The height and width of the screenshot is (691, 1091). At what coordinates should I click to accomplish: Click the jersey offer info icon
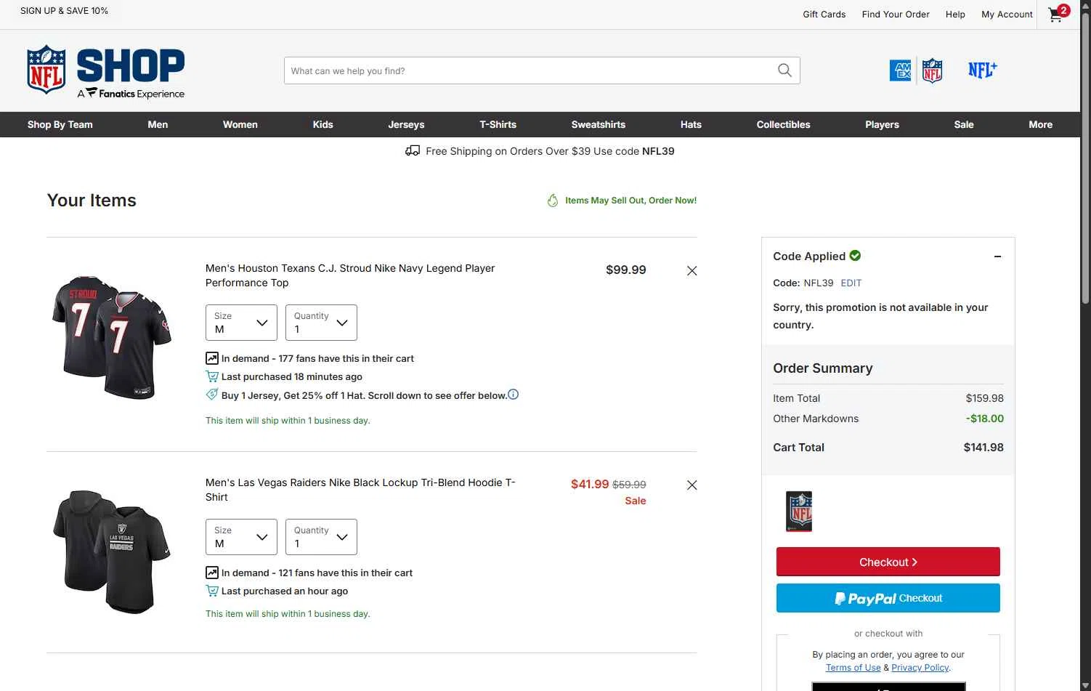(513, 395)
